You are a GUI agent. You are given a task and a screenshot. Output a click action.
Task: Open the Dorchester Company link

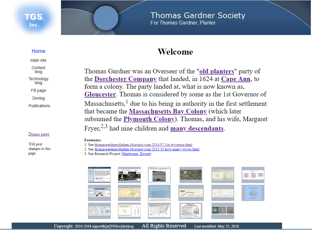[x=125, y=79]
